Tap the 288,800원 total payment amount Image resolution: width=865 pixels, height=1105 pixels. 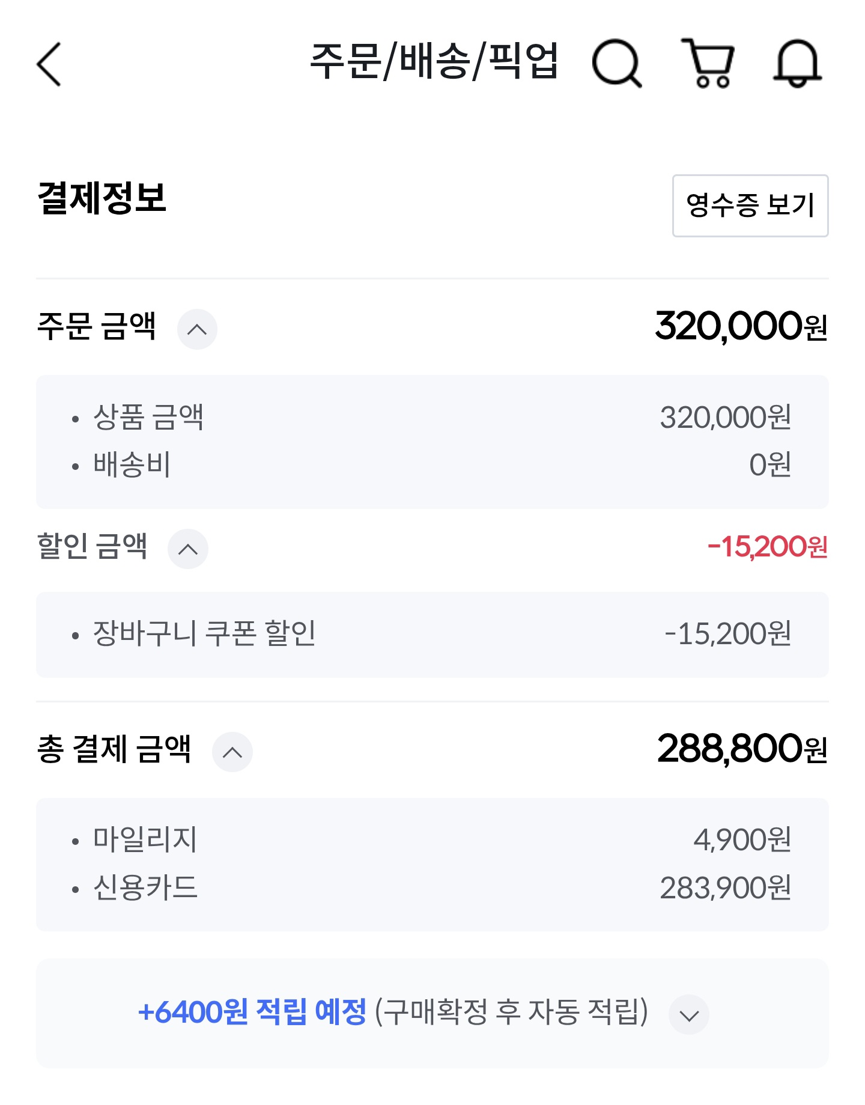click(x=742, y=749)
